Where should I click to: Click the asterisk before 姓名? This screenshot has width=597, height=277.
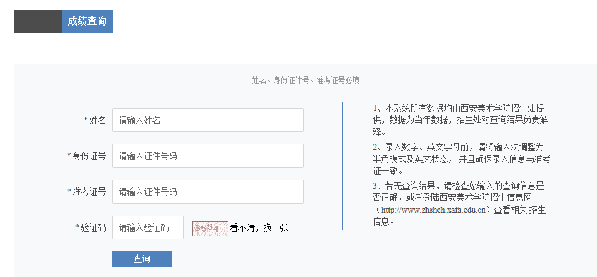click(85, 120)
